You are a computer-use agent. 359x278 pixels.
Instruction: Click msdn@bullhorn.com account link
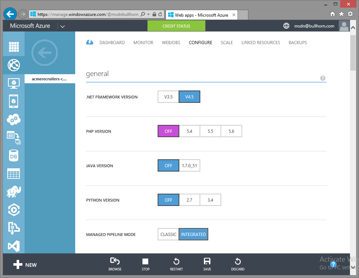(314, 26)
